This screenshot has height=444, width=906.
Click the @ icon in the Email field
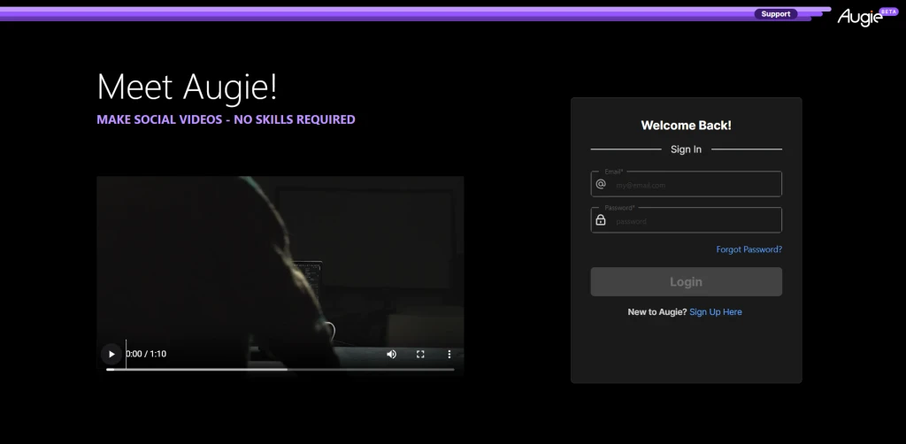601,184
